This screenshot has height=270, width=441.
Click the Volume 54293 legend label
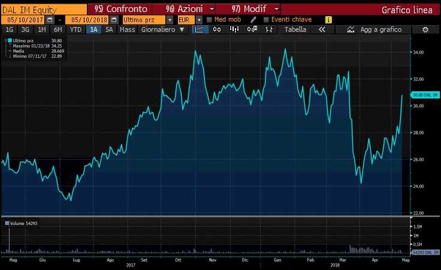click(23, 223)
